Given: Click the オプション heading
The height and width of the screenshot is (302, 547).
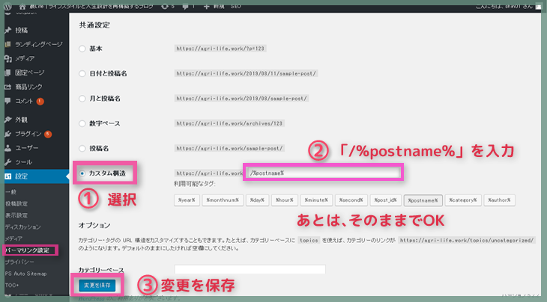Looking at the screenshot, I should point(94,226).
